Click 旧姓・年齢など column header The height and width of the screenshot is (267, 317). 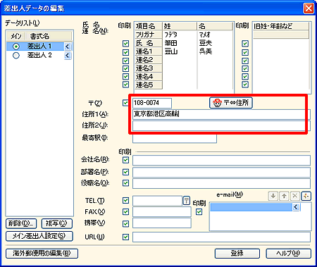click(x=281, y=26)
